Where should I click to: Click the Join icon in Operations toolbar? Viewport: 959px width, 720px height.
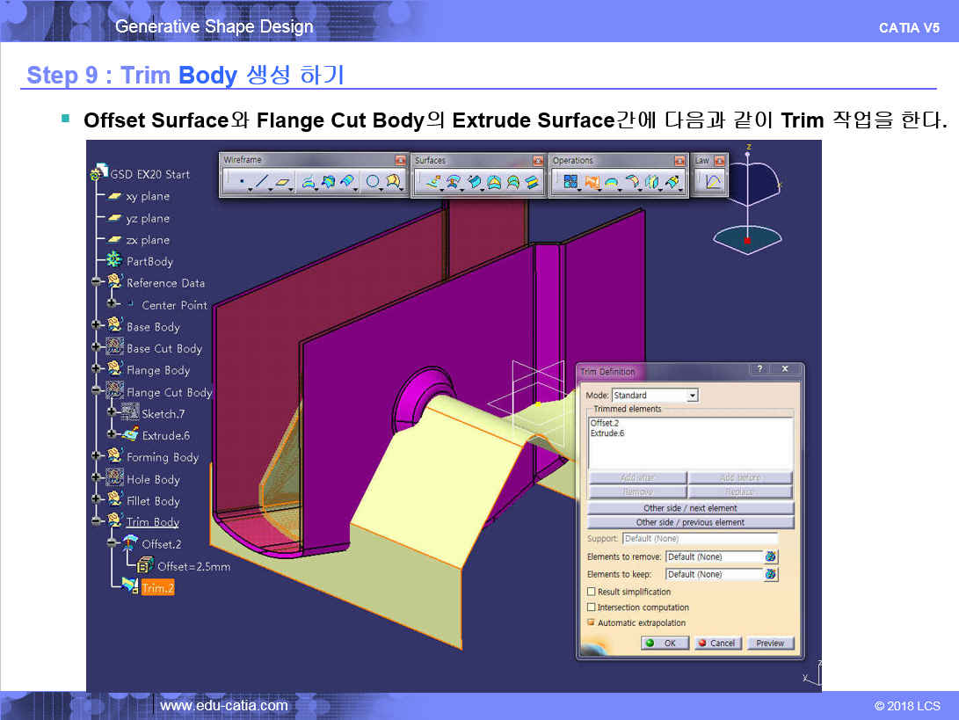pos(570,182)
